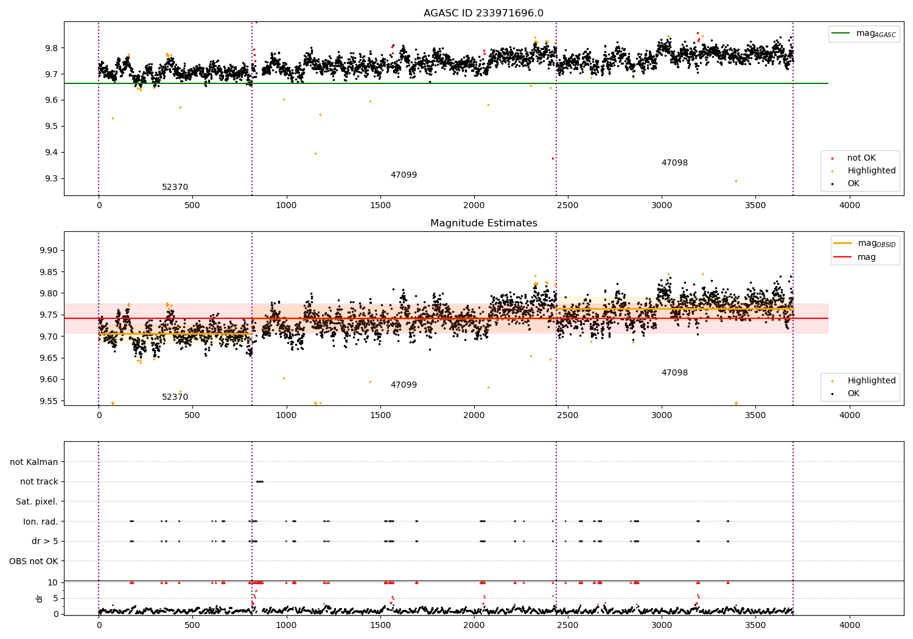913x639 pixels.
Task: Click the 1500 x-axis tick in bottom plot
Action: 380,624
